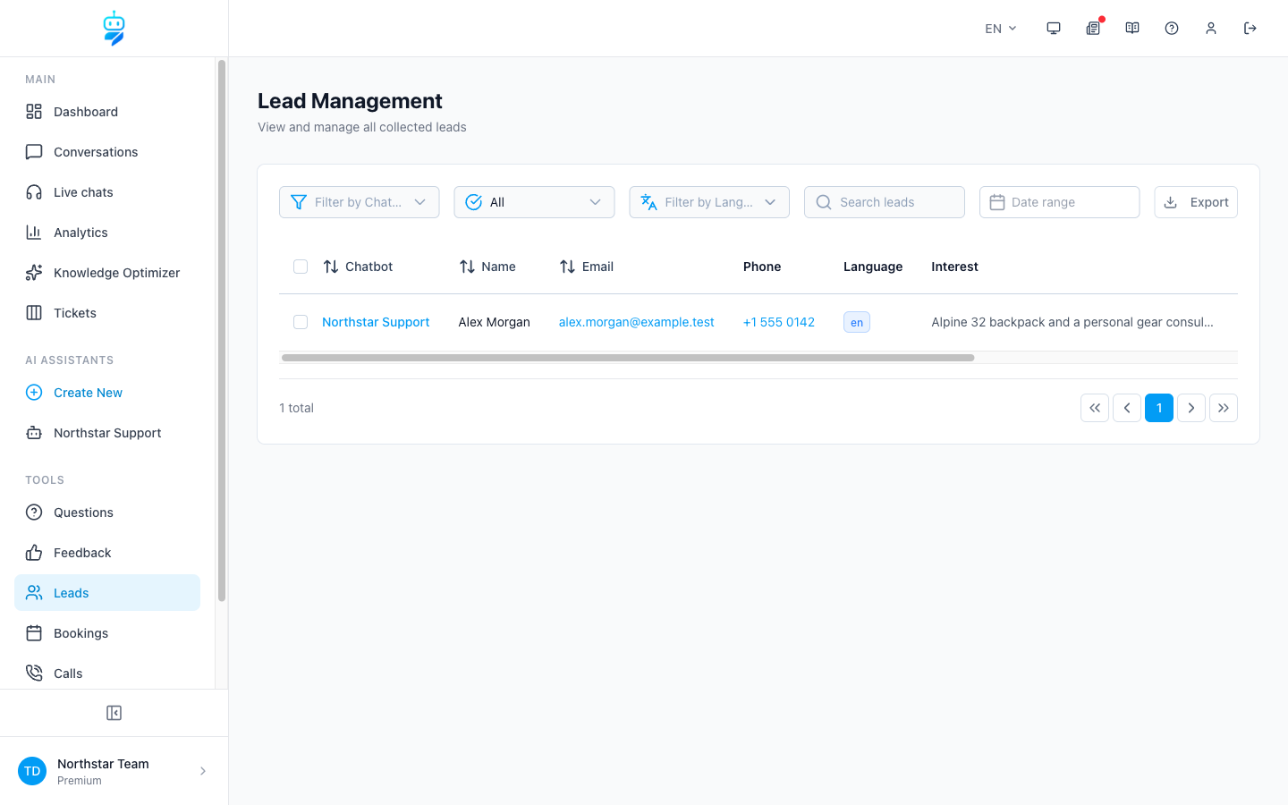The height and width of the screenshot is (805, 1288).
Task: Open Analytics in the sidebar
Action: click(107, 233)
